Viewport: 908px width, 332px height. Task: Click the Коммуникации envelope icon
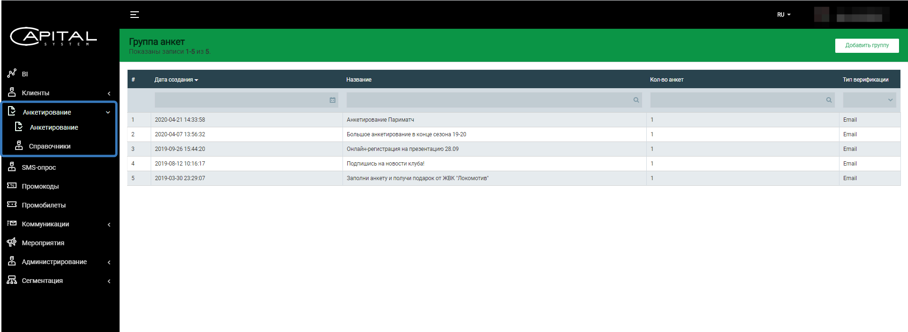(12, 223)
